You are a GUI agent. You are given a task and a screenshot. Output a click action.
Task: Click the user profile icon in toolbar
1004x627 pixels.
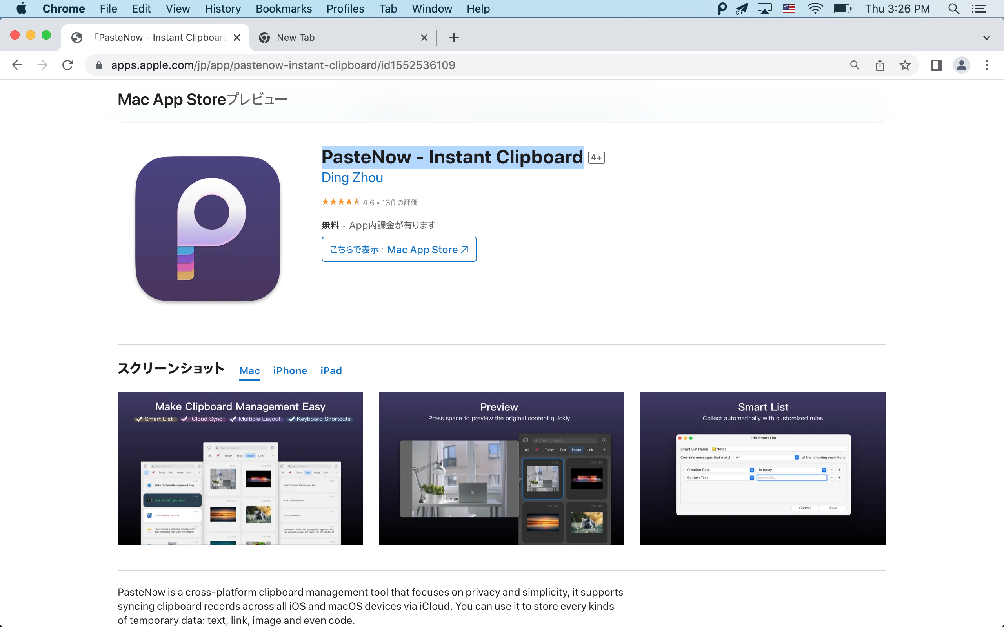(x=961, y=65)
